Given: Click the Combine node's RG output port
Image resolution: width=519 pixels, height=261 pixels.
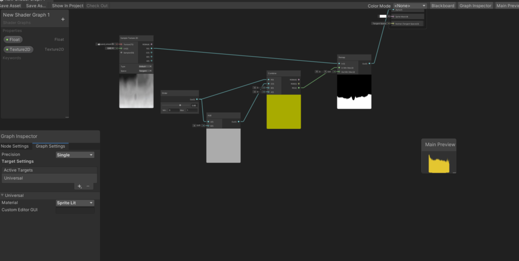Looking at the screenshot, I should coord(299,88).
